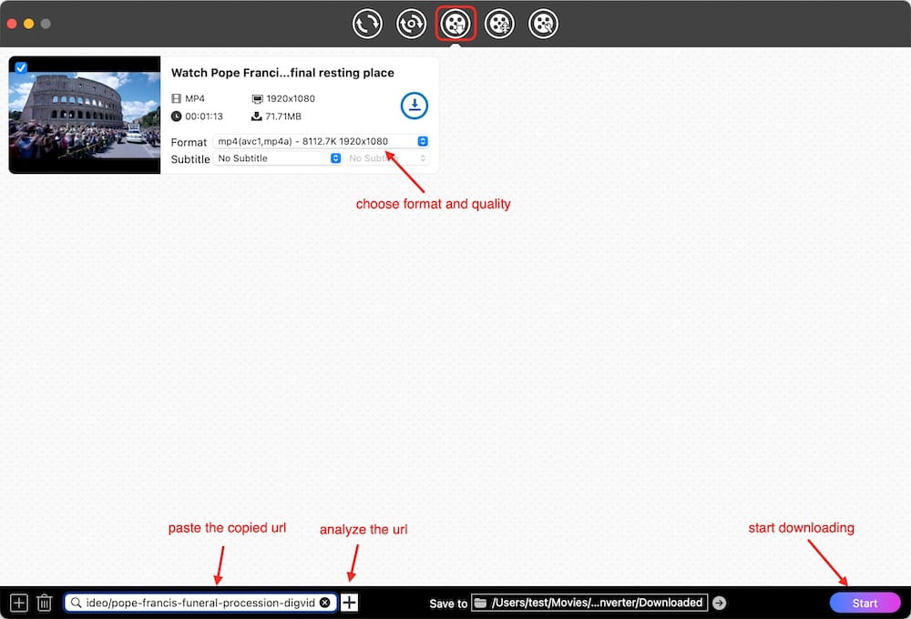Click the Format label on the video card

pos(189,142)
